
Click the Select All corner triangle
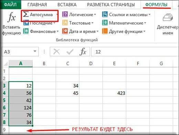[x=6, y=64]
